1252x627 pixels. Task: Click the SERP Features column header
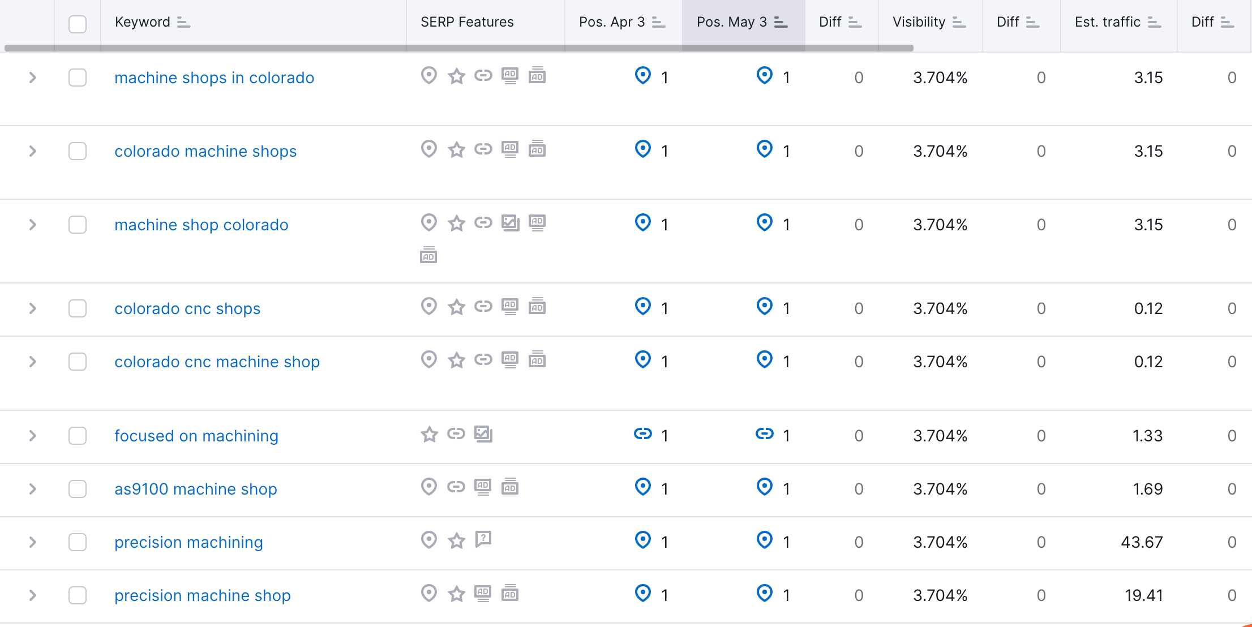tap(467, 22)
